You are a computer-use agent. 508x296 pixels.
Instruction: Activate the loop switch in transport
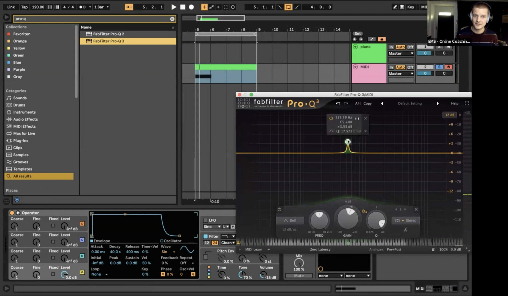[288, 7]
